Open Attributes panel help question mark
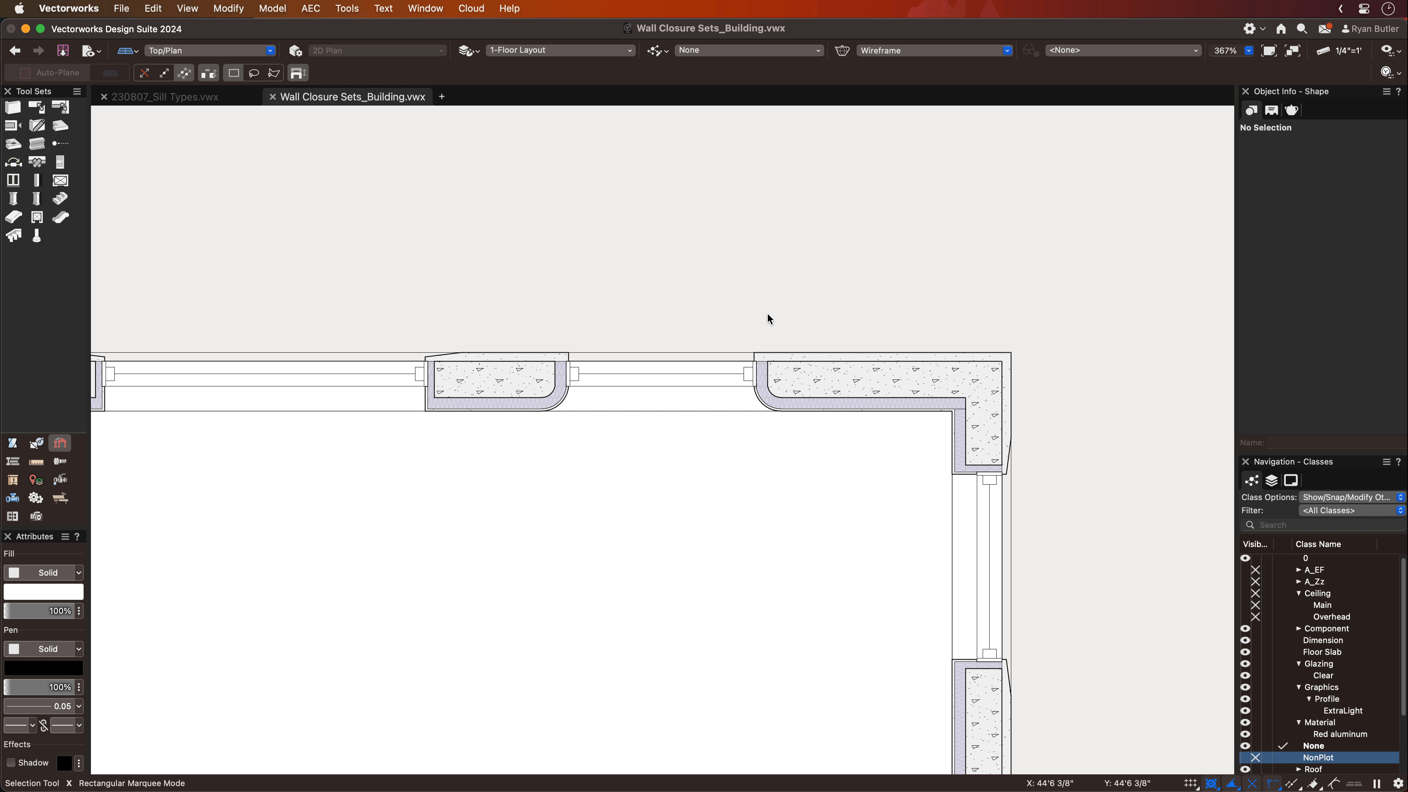The image size is (1408, 792). (77, 537)
